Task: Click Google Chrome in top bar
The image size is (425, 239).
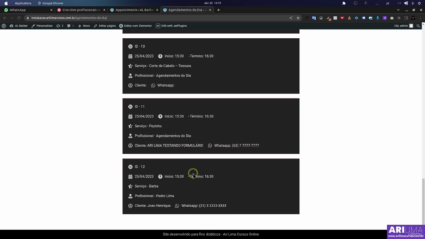Action: pyautogui.click(x=50, y=3)
